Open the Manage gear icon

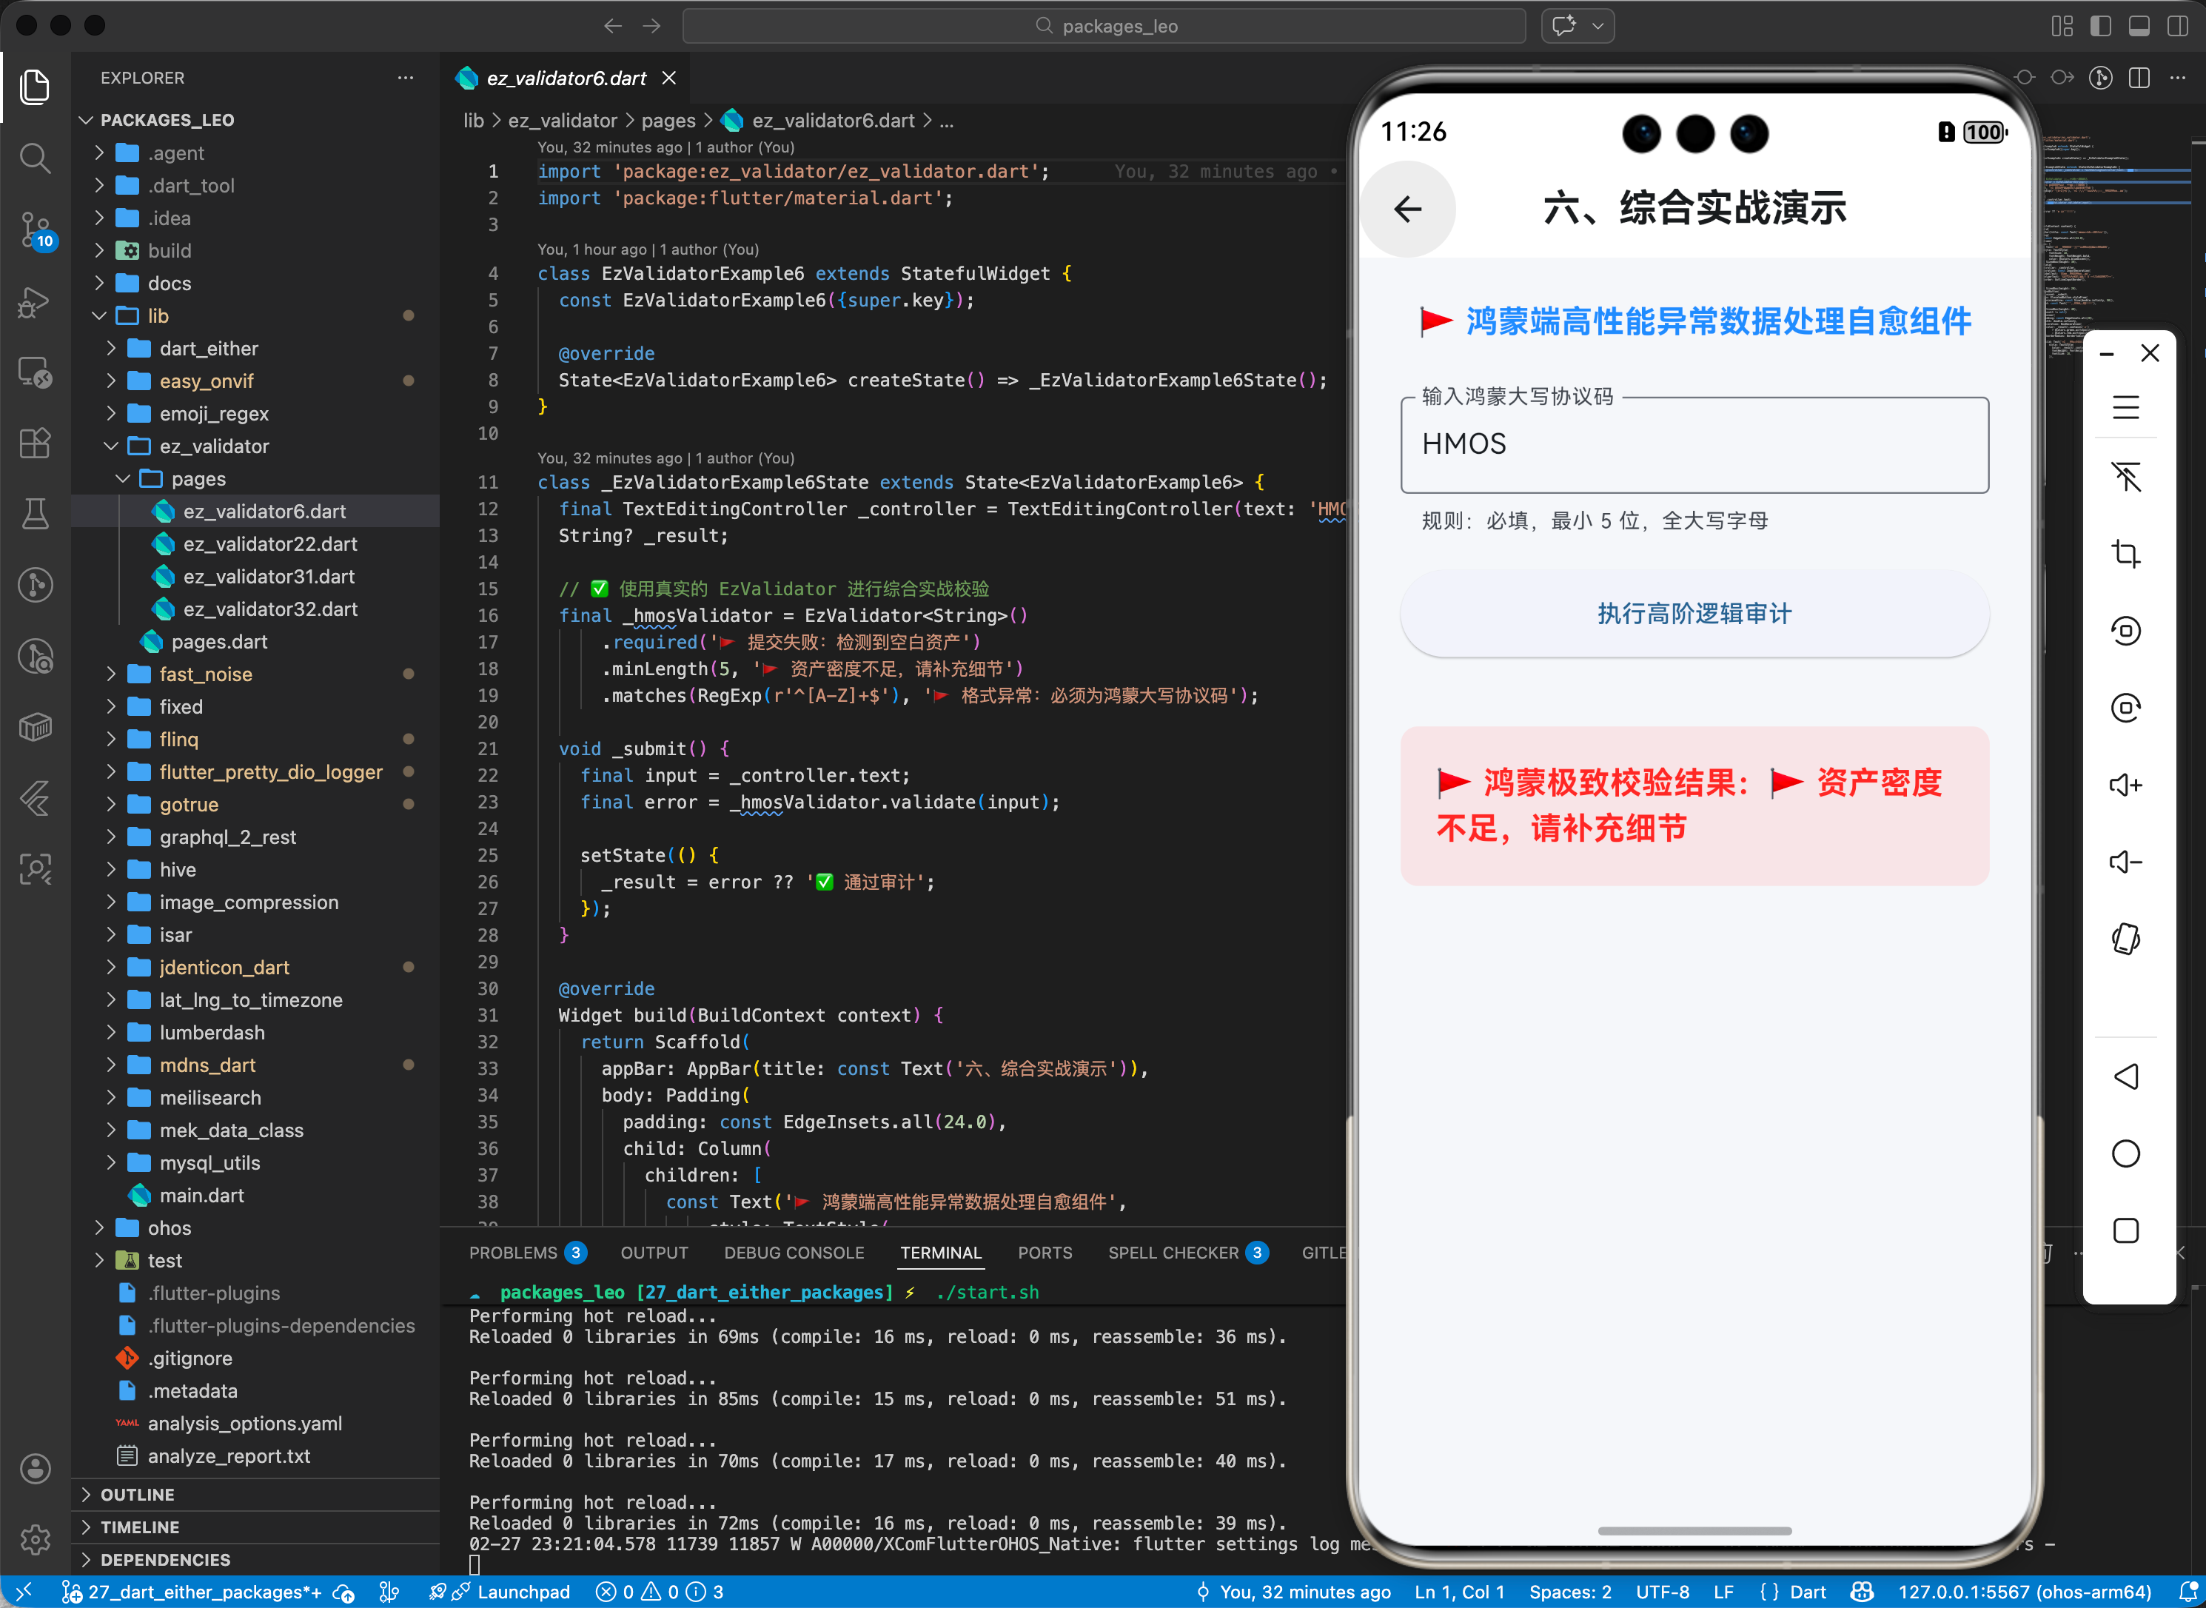point(35,1539)
